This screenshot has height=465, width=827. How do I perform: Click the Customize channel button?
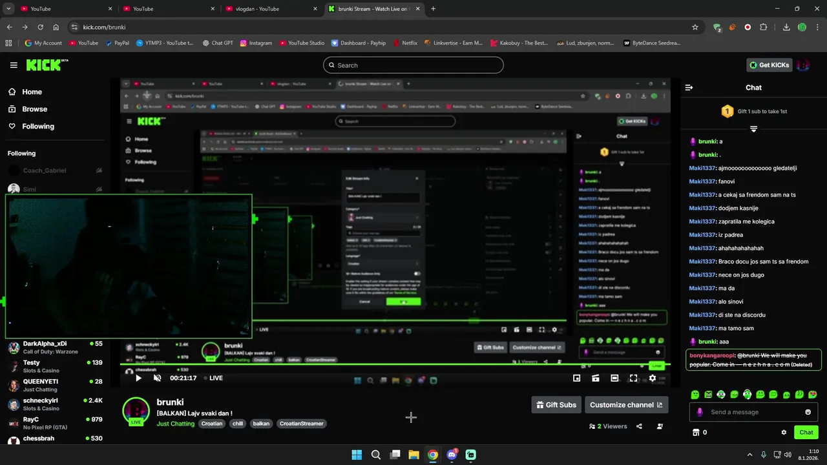pos(626,405)
